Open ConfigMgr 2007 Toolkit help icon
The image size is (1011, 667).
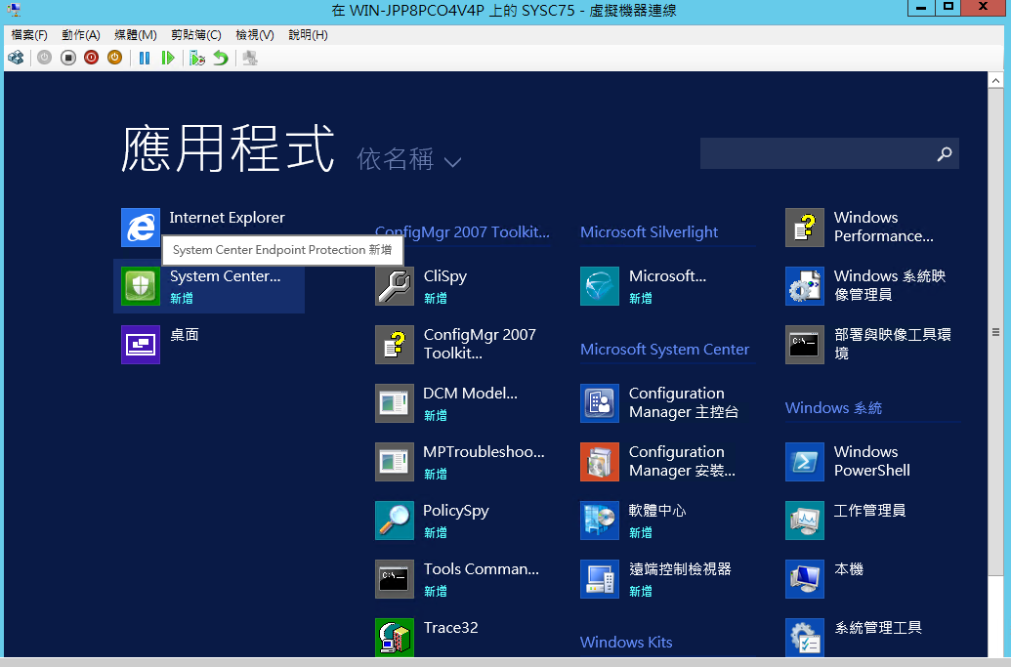click(x=395, y=345)
